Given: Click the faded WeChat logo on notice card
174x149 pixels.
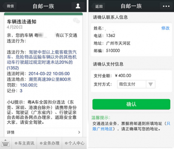Looking at the screenshot, I should [x=76, y=21].
